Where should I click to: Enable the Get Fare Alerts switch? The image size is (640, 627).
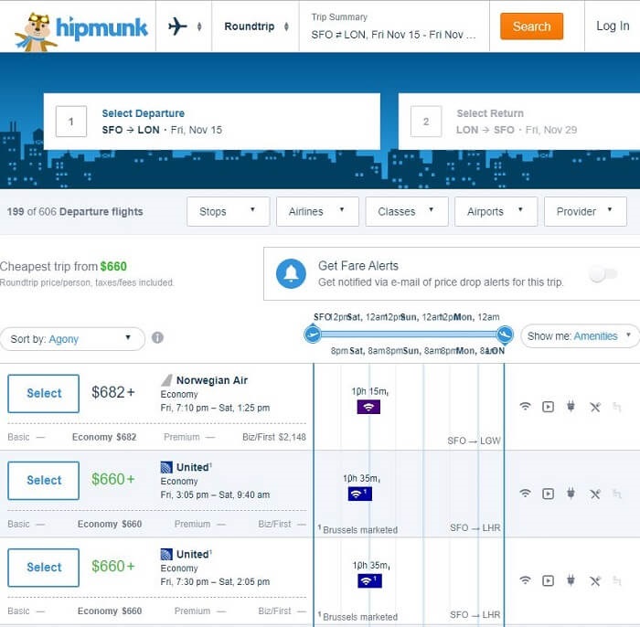(603, 273)
